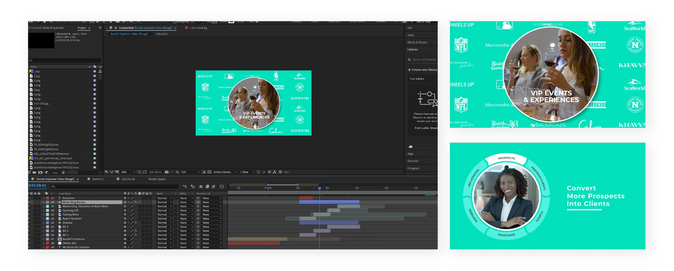Screen dimensions: 674x271
Task: Open the Render Queue tab
Action: tap(157, 179)
